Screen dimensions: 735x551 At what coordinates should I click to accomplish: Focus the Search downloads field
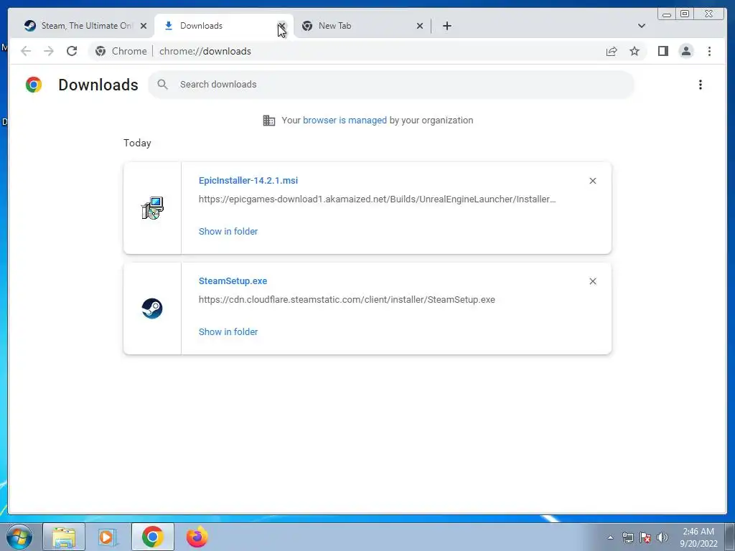(x=391, y=85)
